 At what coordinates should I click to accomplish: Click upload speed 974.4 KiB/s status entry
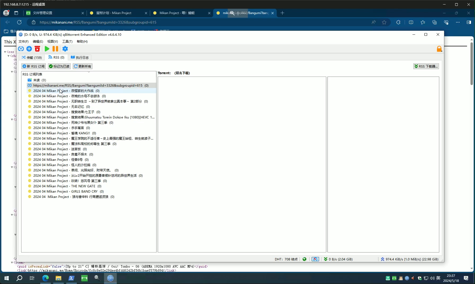409,259
